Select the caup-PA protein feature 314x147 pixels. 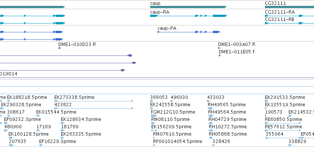coord(189,32)
